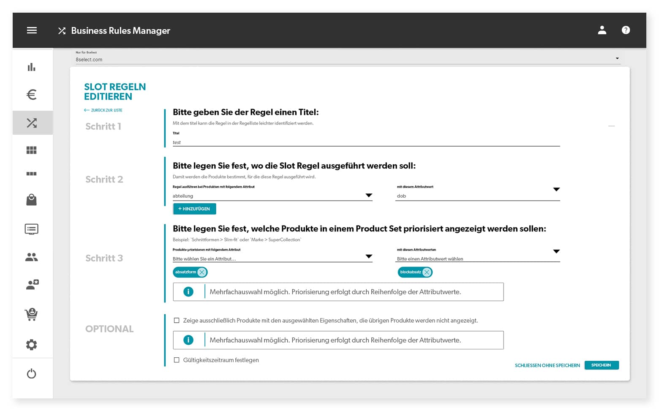659x411 pixels.
Task: Click the power logout sidebar icon
Action: 32,374
